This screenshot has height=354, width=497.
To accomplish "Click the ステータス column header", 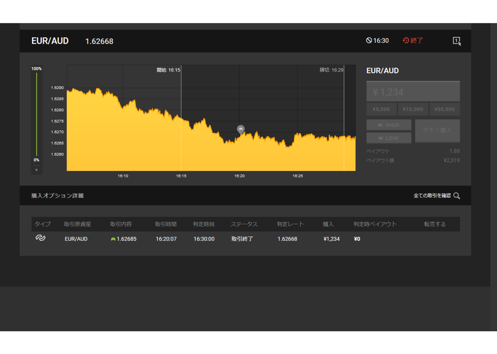I will pyautogui.click(x=244, y=224).
